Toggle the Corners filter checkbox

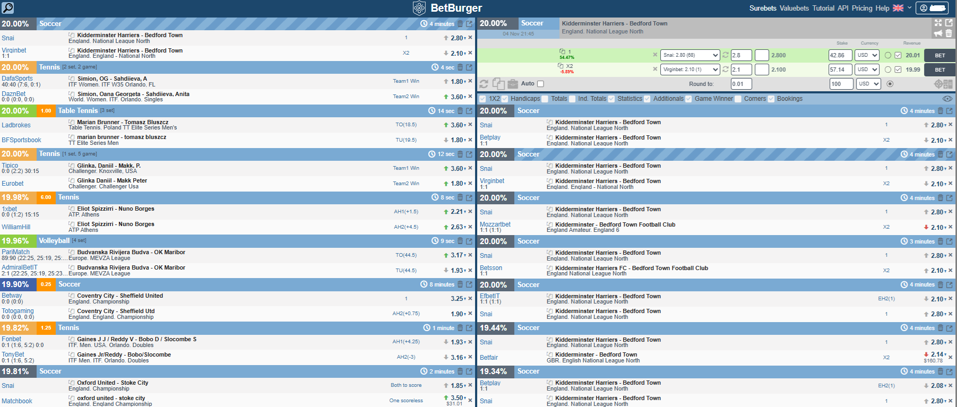(x=738, y=99)
